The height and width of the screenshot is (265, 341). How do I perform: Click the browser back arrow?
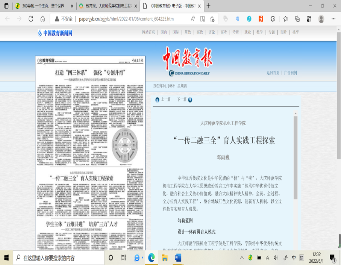(x=8, y=19)
